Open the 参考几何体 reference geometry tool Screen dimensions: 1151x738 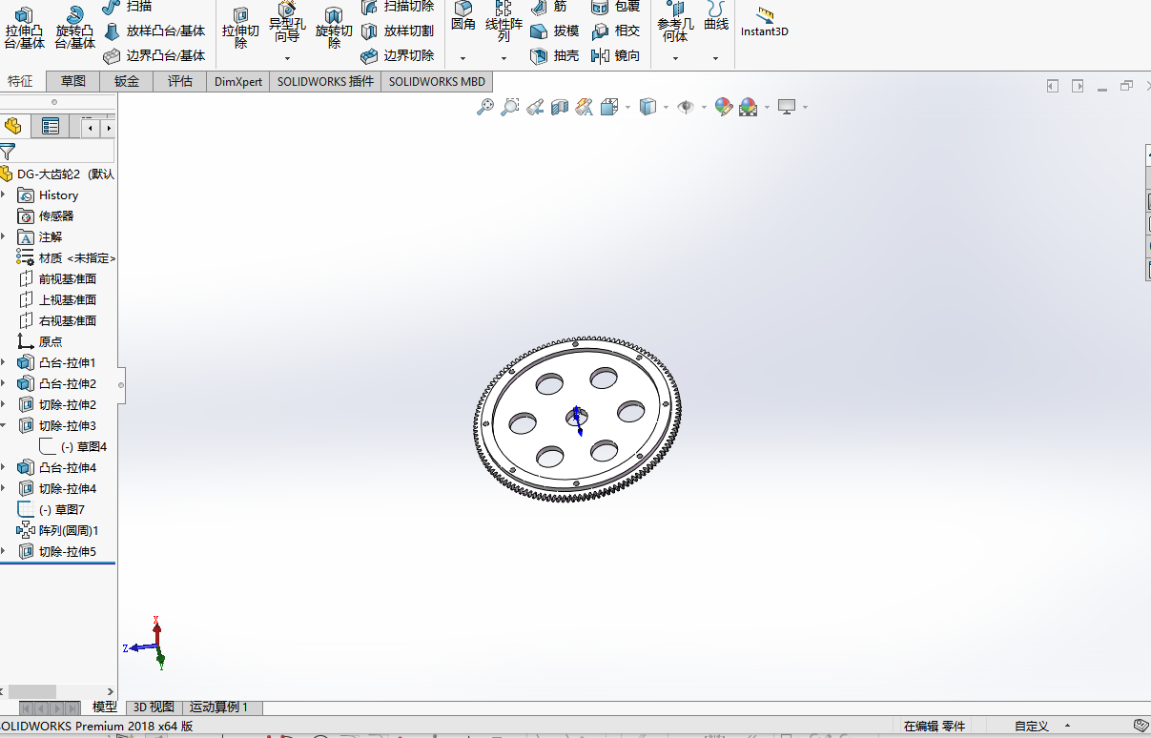coord(675,22)
